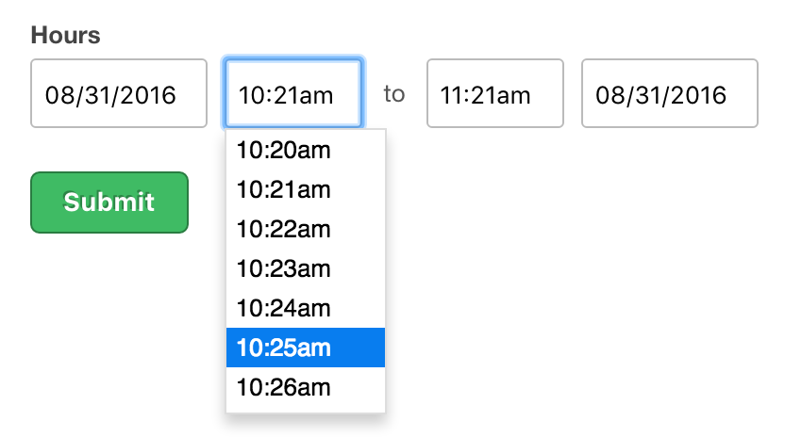
Task: Pick 10:22am in the time dropdown
Action: [x=305, y=229]
